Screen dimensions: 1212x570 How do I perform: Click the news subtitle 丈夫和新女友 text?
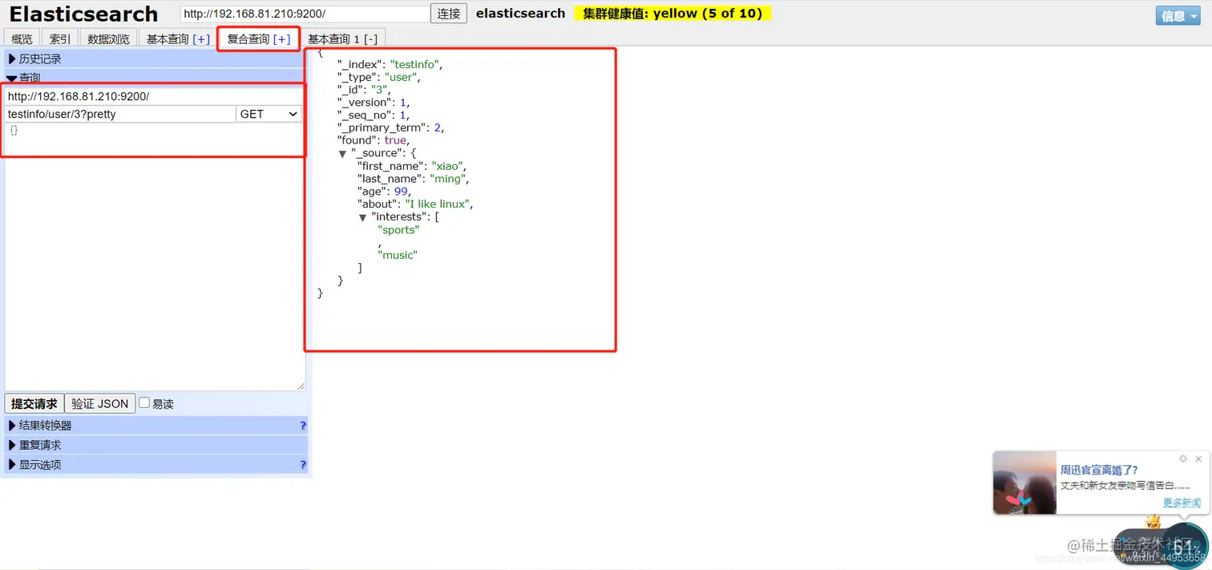(x=1125, y=486)
